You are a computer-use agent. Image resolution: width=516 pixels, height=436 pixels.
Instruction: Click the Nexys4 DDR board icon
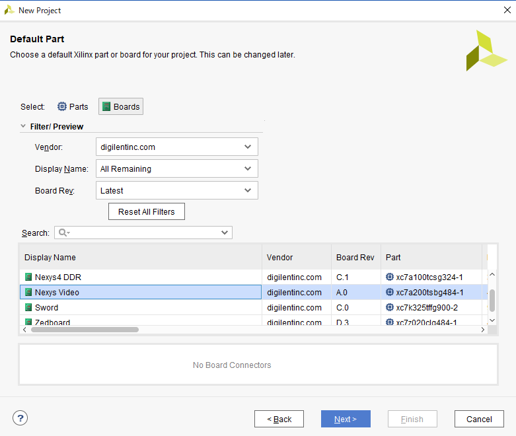(x=28, y=277)
